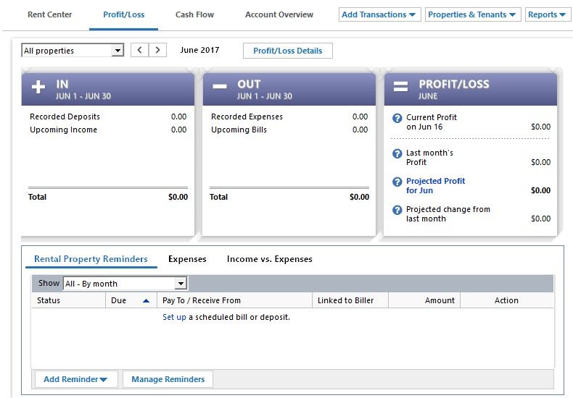Click help icon for Projected change from last month
The width and height of the screenshot is (573, 398).
397,210
